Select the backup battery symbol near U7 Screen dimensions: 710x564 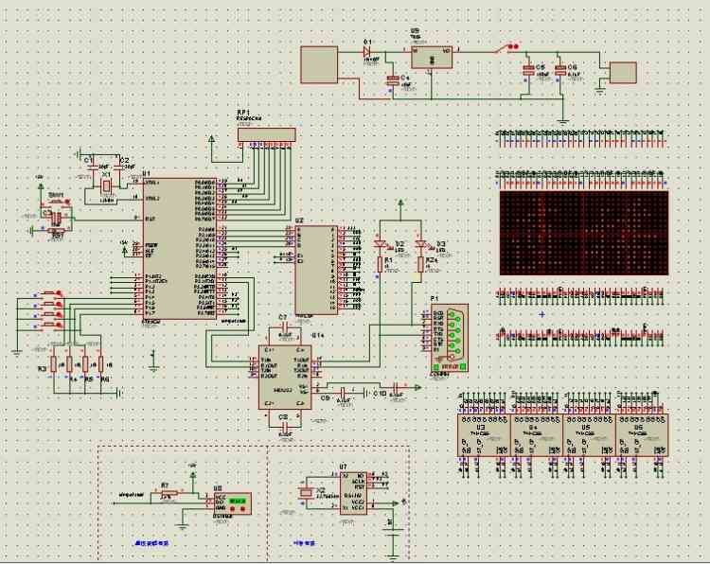pyautogui.click(x=392, y=532)
